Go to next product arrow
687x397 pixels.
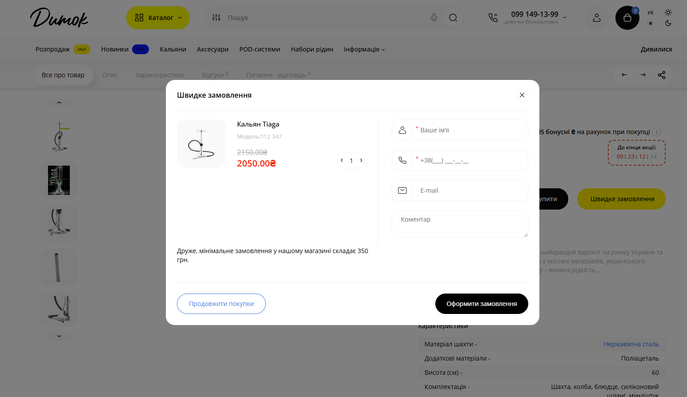coord(643,75)
